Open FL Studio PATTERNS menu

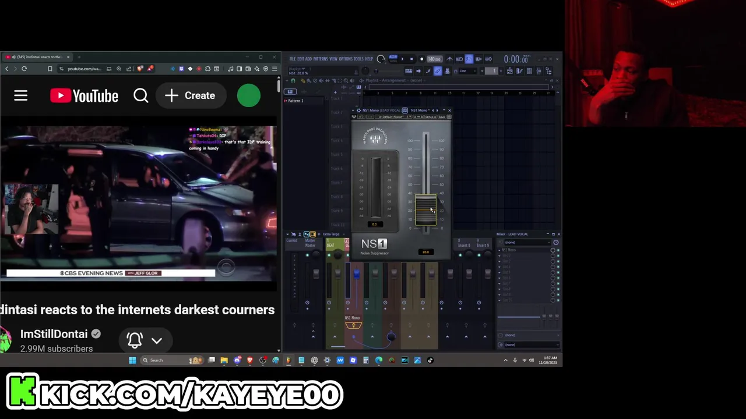pyautogui.click(x=321, y=59)
